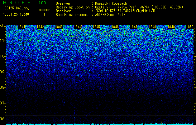Image resolution: width=196 pixels, height=125 pixels.
Task: Click the 0.8 frequency axis label
Action: tap(2, 87)
